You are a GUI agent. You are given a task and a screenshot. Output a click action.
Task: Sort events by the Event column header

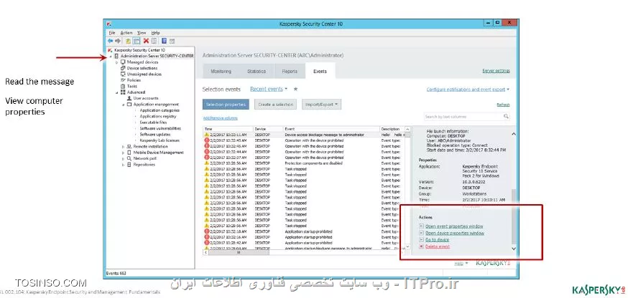331,129
